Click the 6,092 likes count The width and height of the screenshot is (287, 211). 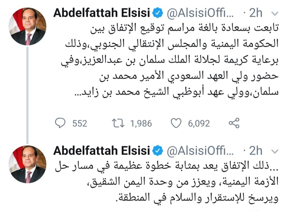pyautogui.click(x=199, y=124)
